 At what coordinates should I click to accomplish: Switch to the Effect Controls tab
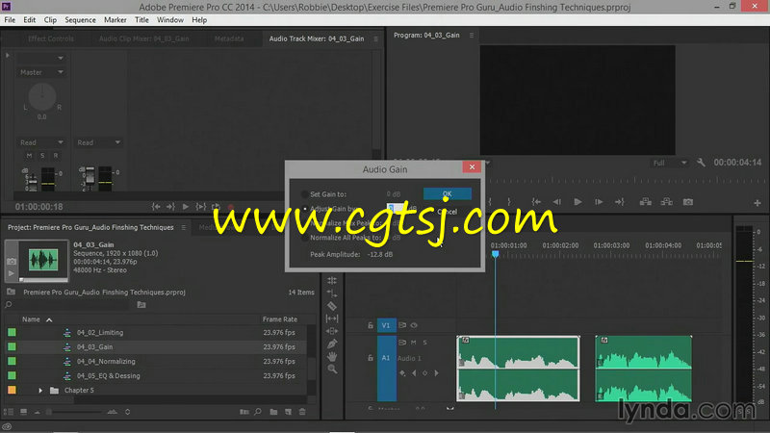tap(51, 38)
